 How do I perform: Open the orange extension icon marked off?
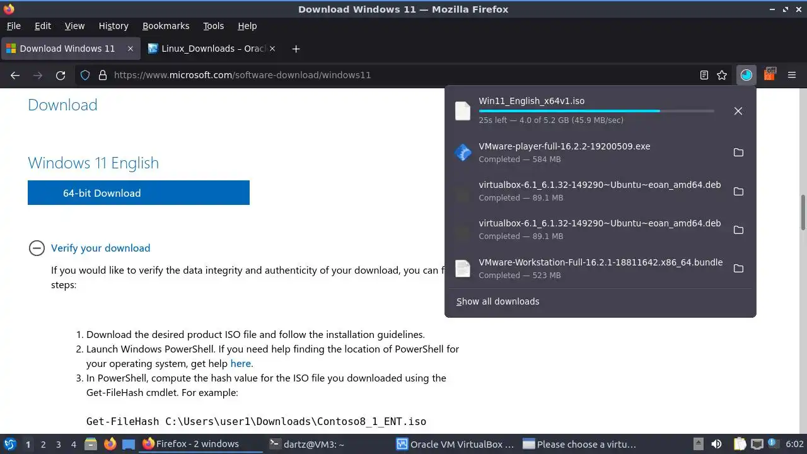(769, 74)
